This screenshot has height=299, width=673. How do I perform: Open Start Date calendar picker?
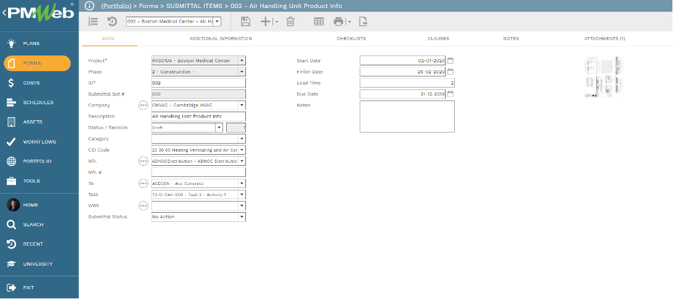[451, 60]
